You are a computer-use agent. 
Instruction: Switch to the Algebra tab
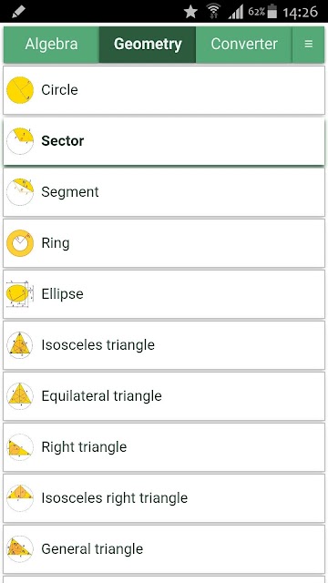51,45
